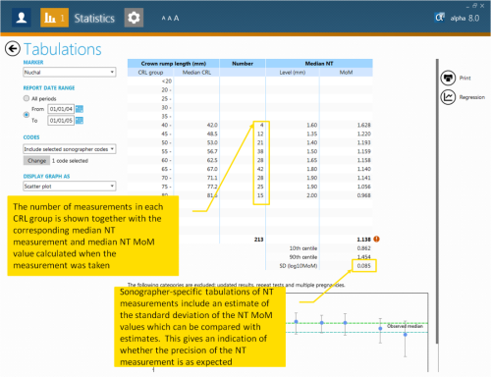
Task: Click the Tabulations page title
Action: (63, 49)
